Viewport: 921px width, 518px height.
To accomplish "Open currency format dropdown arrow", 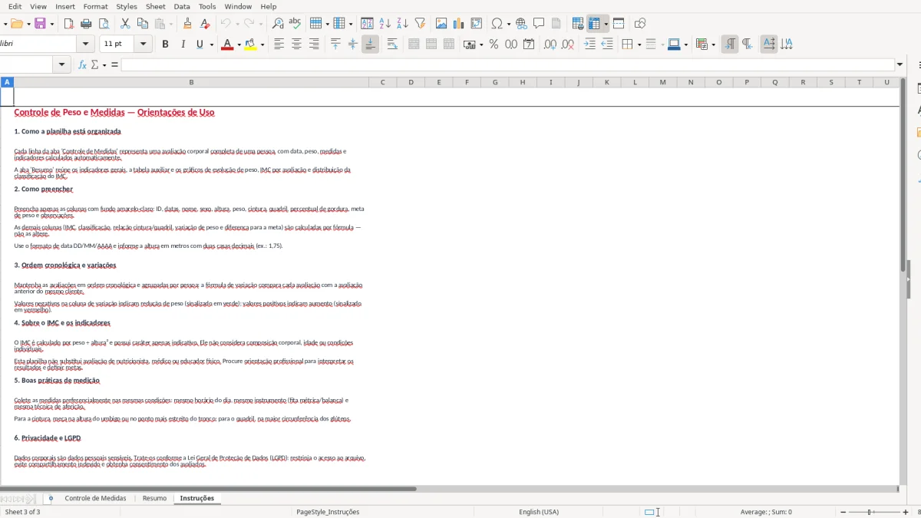I will (x=481, y=45).
